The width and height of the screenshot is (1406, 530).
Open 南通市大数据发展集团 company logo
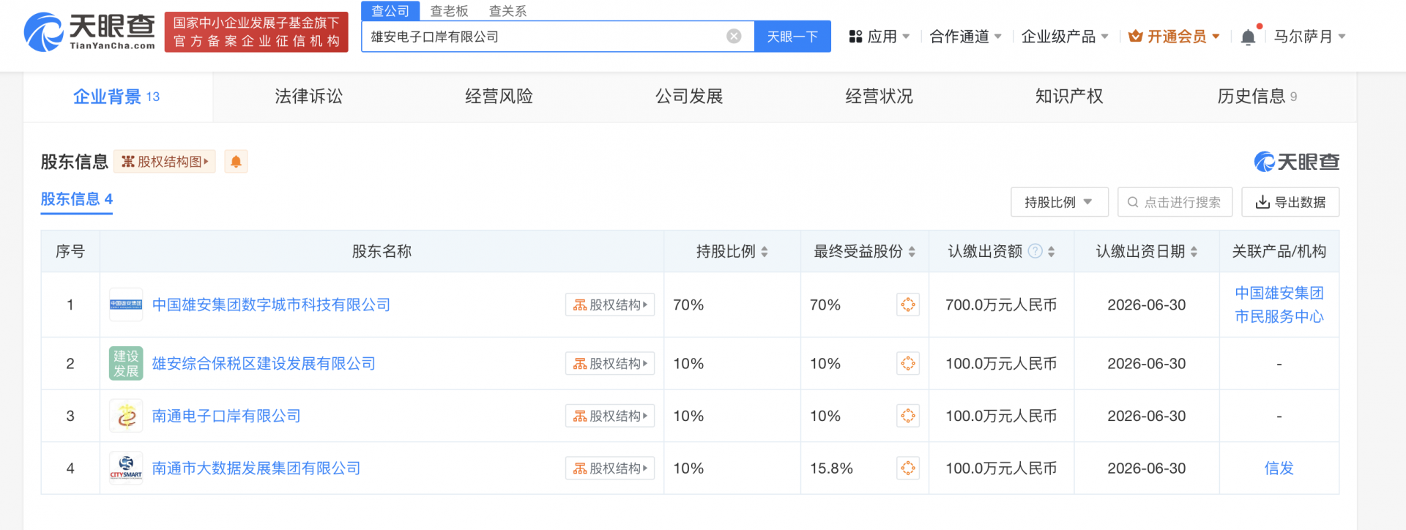point(126,469)
